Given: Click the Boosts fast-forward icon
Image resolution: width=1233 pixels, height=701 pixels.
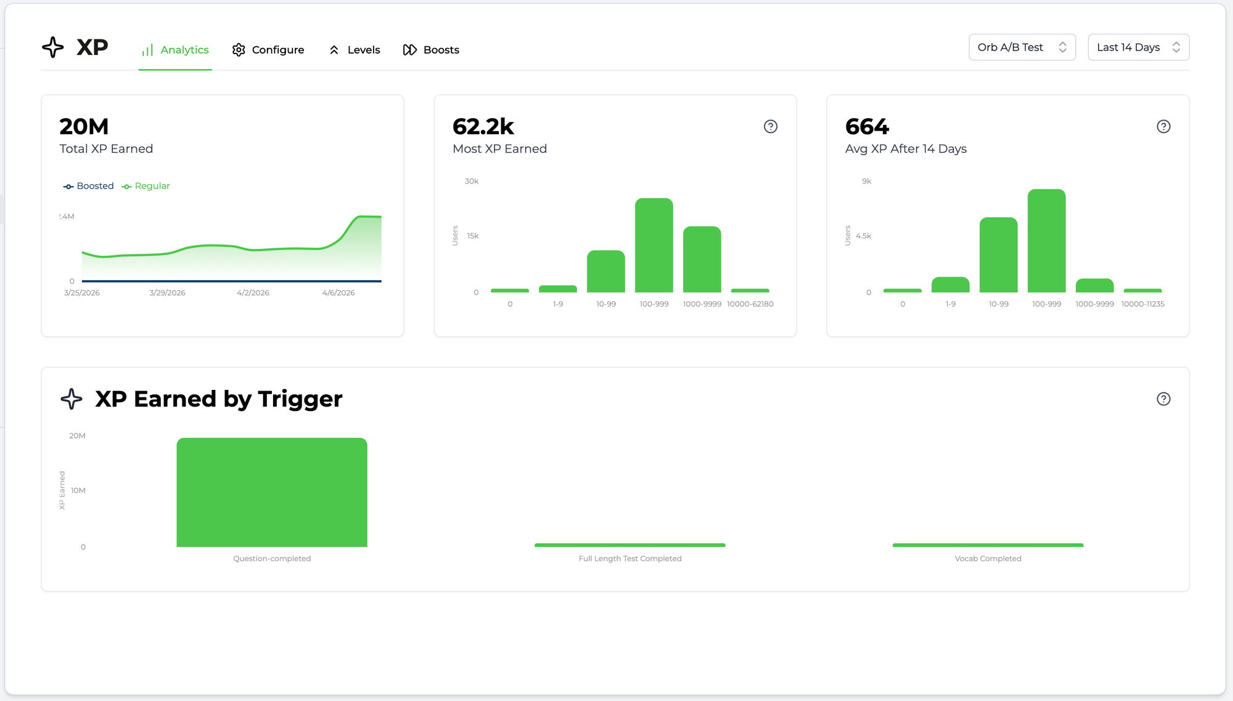Looking at the screenshot, I should pyautogui.click(x=410, y=50).
